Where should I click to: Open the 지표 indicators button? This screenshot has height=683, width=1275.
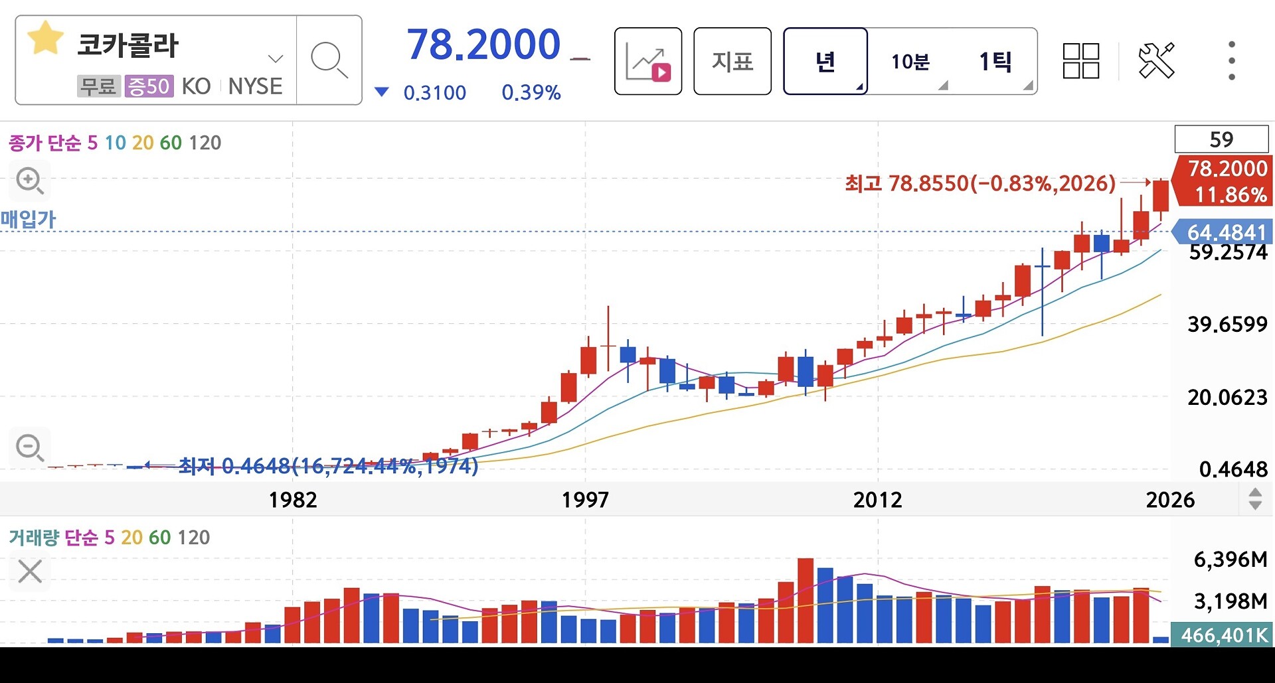pos(732,61)
